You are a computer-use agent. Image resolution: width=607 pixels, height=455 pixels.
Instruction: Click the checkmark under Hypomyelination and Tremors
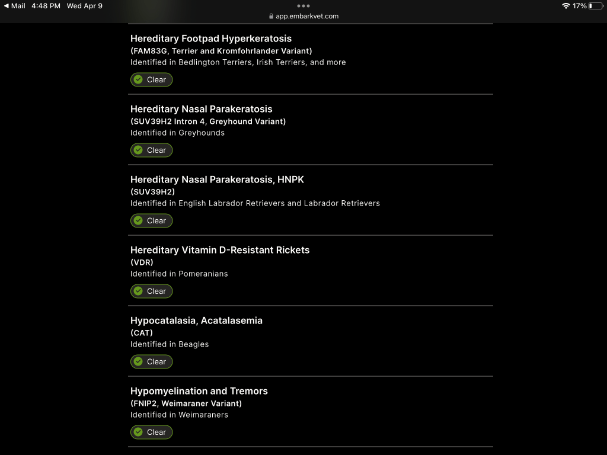pos(138,432)
